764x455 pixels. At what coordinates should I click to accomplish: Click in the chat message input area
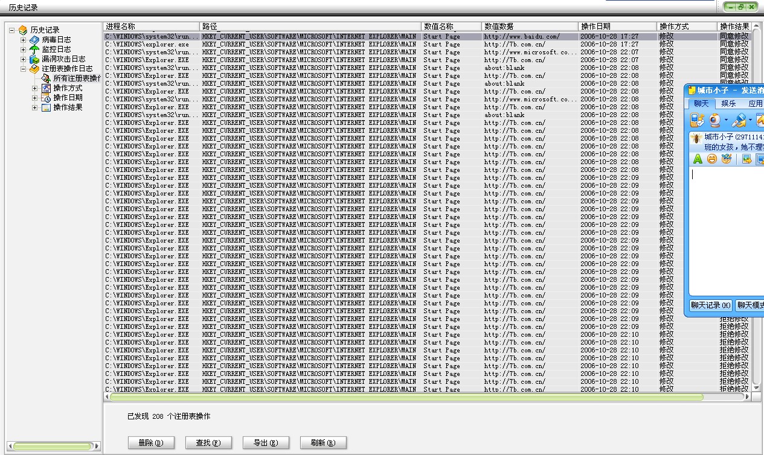pyautogui.click(x=727, y=231)
